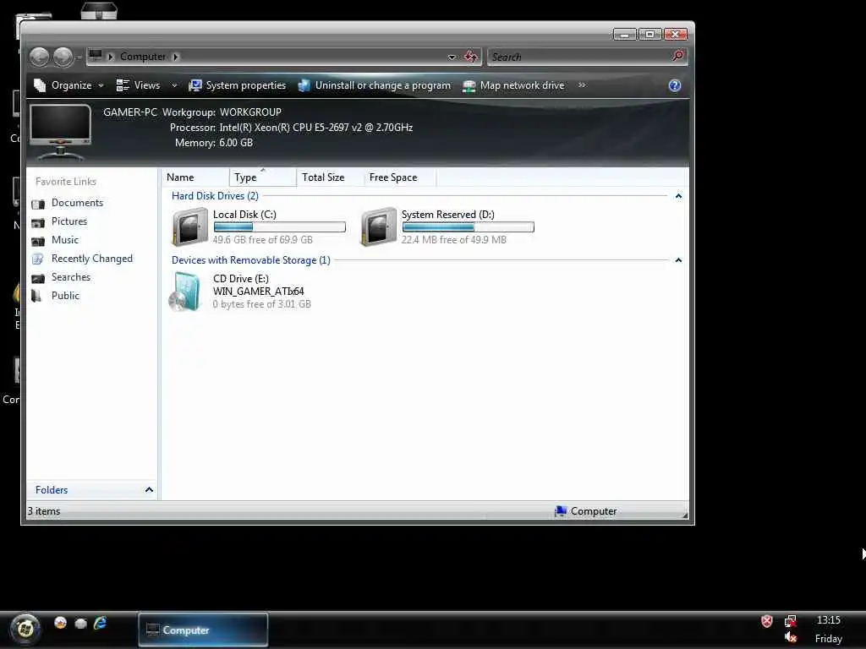Minimize the Computer window

(625, 34)
